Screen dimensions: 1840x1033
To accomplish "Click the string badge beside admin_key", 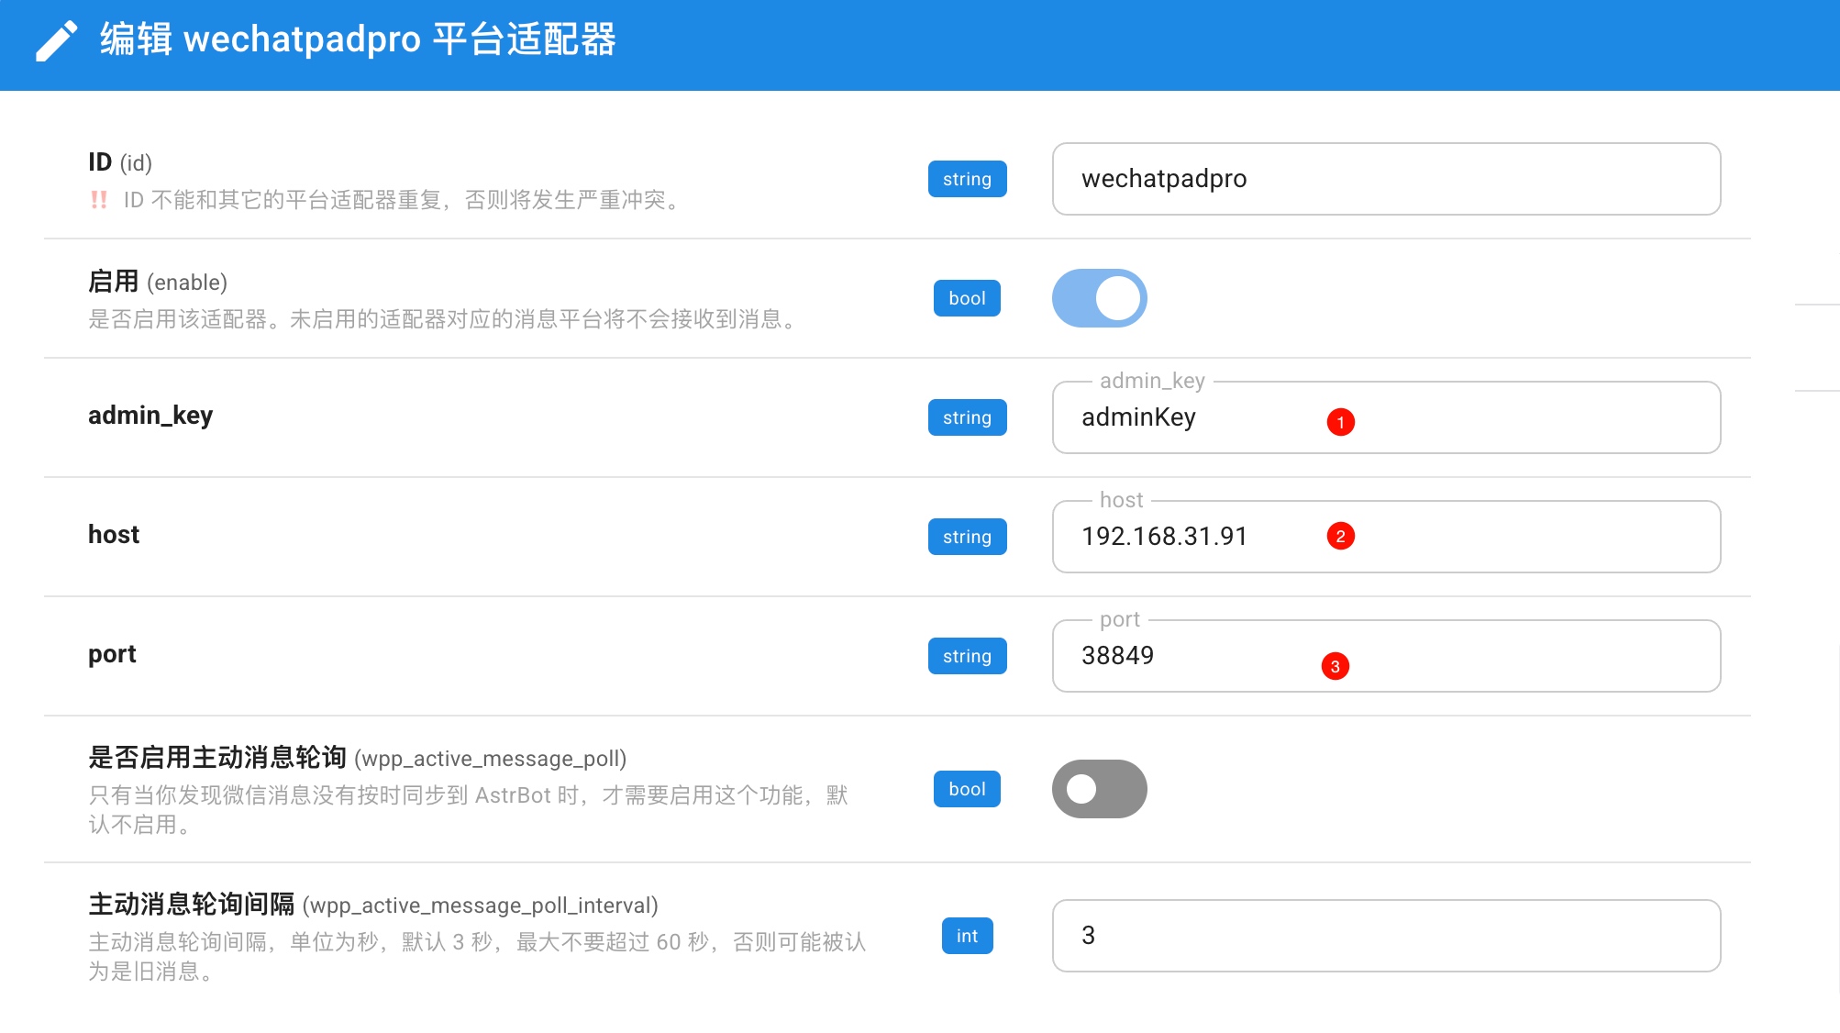I will click(x=967, y=417).
